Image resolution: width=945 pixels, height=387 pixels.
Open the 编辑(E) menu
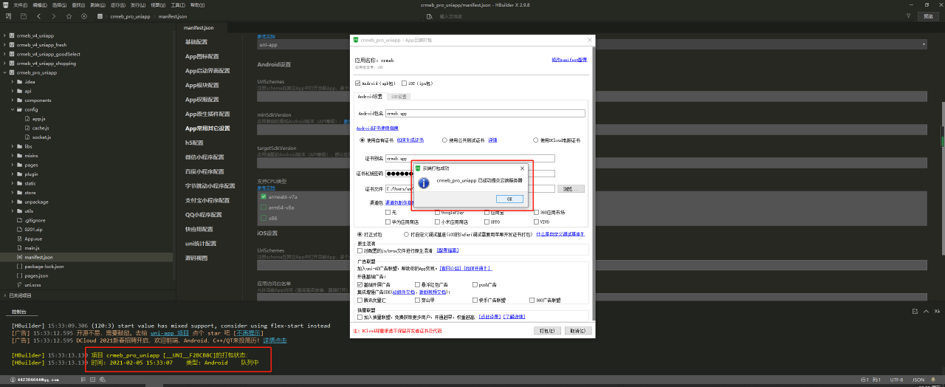[40, 4]
